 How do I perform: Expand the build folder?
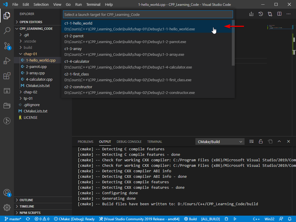38,48
